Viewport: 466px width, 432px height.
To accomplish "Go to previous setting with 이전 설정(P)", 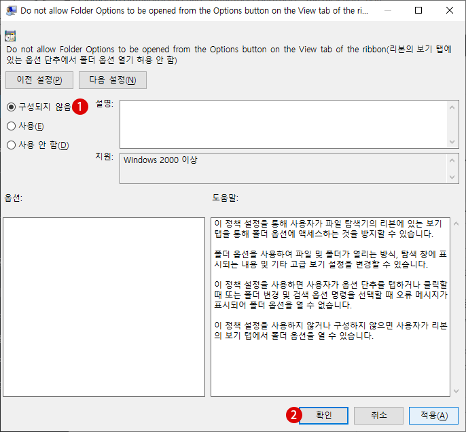I will (39, 80).
